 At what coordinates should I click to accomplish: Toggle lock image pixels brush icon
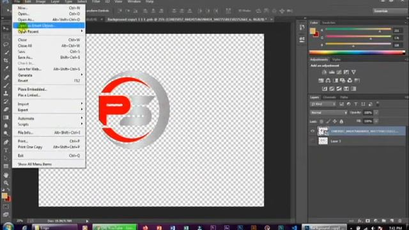coord(328,121)
